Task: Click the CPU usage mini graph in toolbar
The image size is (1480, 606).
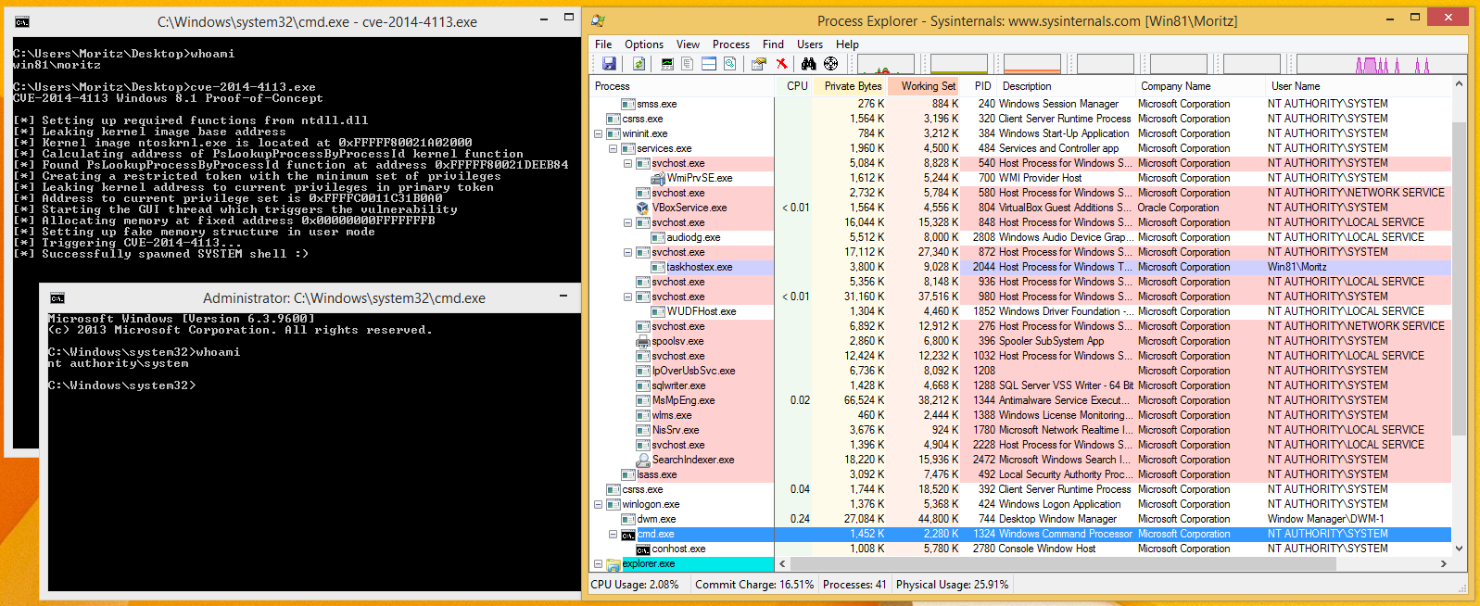Action: pos(885,63)
